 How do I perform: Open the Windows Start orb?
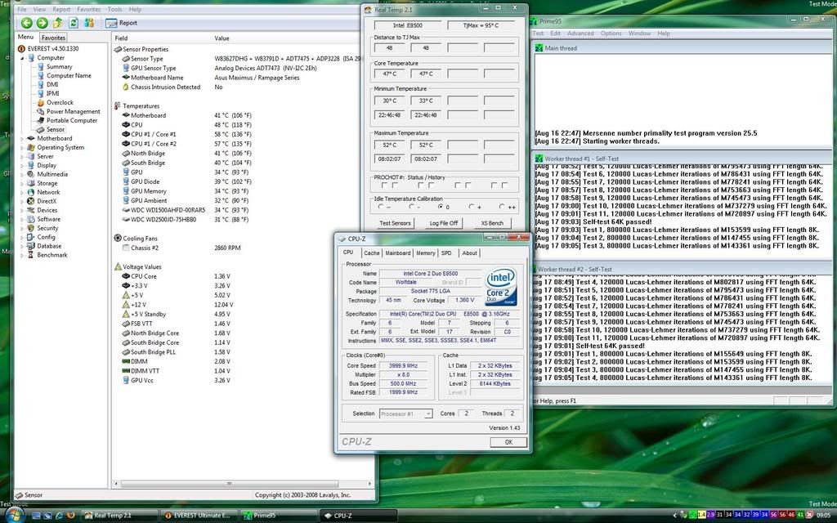click(14, 515)
